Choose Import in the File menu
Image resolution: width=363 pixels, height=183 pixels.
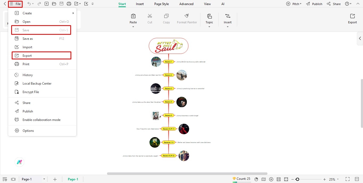click(x=42, y=47)
